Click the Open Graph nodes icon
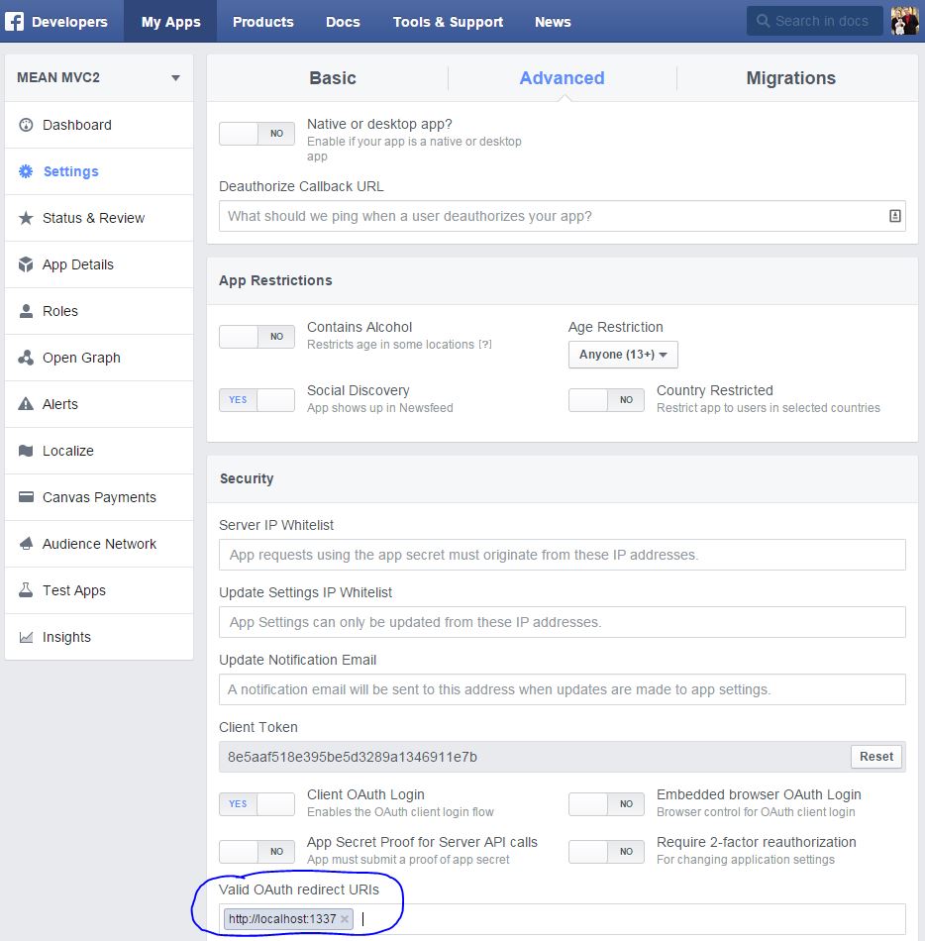This screenshot has width=925, height=941. pos(26,358)
